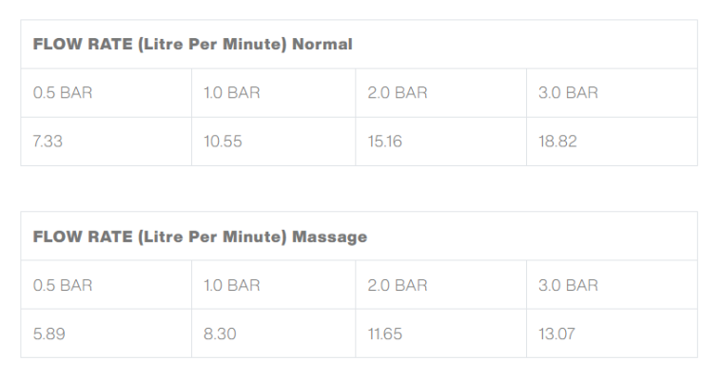Screen dimensions: 721x380
Task: Select the 3.0 BAR cell in Massage table
Action: click(x=568, y=285)
